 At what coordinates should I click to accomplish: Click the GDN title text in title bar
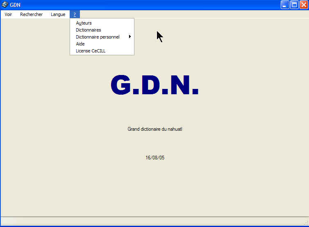15,5
